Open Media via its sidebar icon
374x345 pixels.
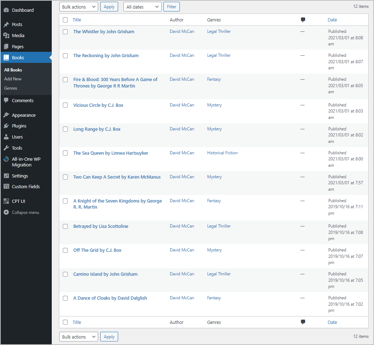(6, 35)
